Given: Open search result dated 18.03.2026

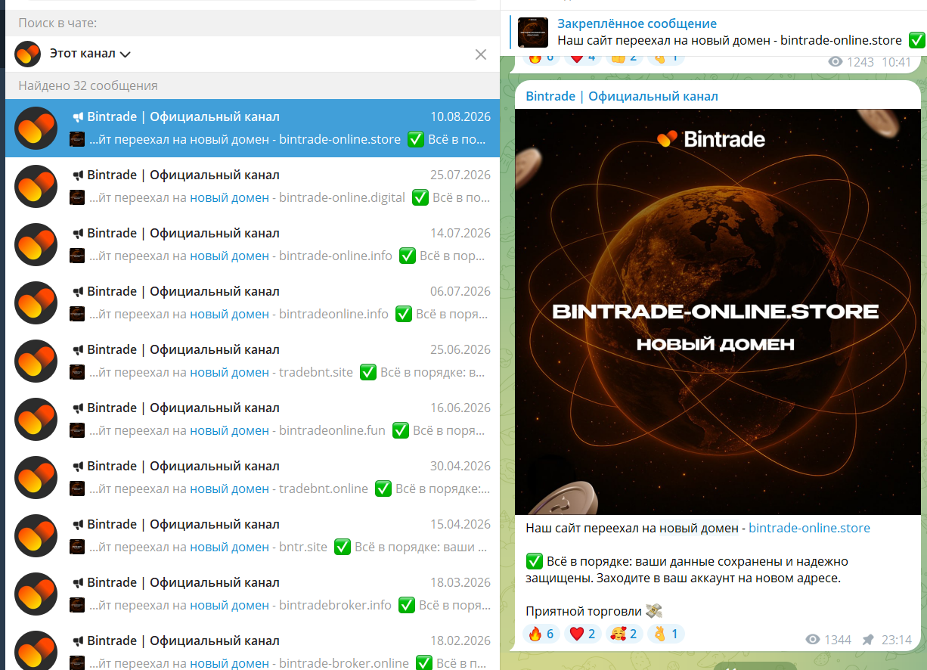Looking at the screenshot, I should (252, 594).
